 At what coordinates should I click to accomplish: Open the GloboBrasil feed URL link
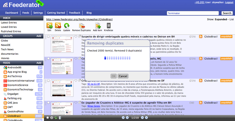click(79, 19)
